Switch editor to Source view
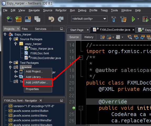The width and height of the screenshot is (151, 126). click(x=74, y=37)
